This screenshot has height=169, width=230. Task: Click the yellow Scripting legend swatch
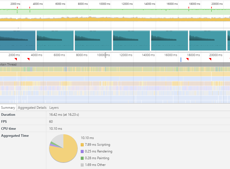pyautogui.click(x=82, y=145)
